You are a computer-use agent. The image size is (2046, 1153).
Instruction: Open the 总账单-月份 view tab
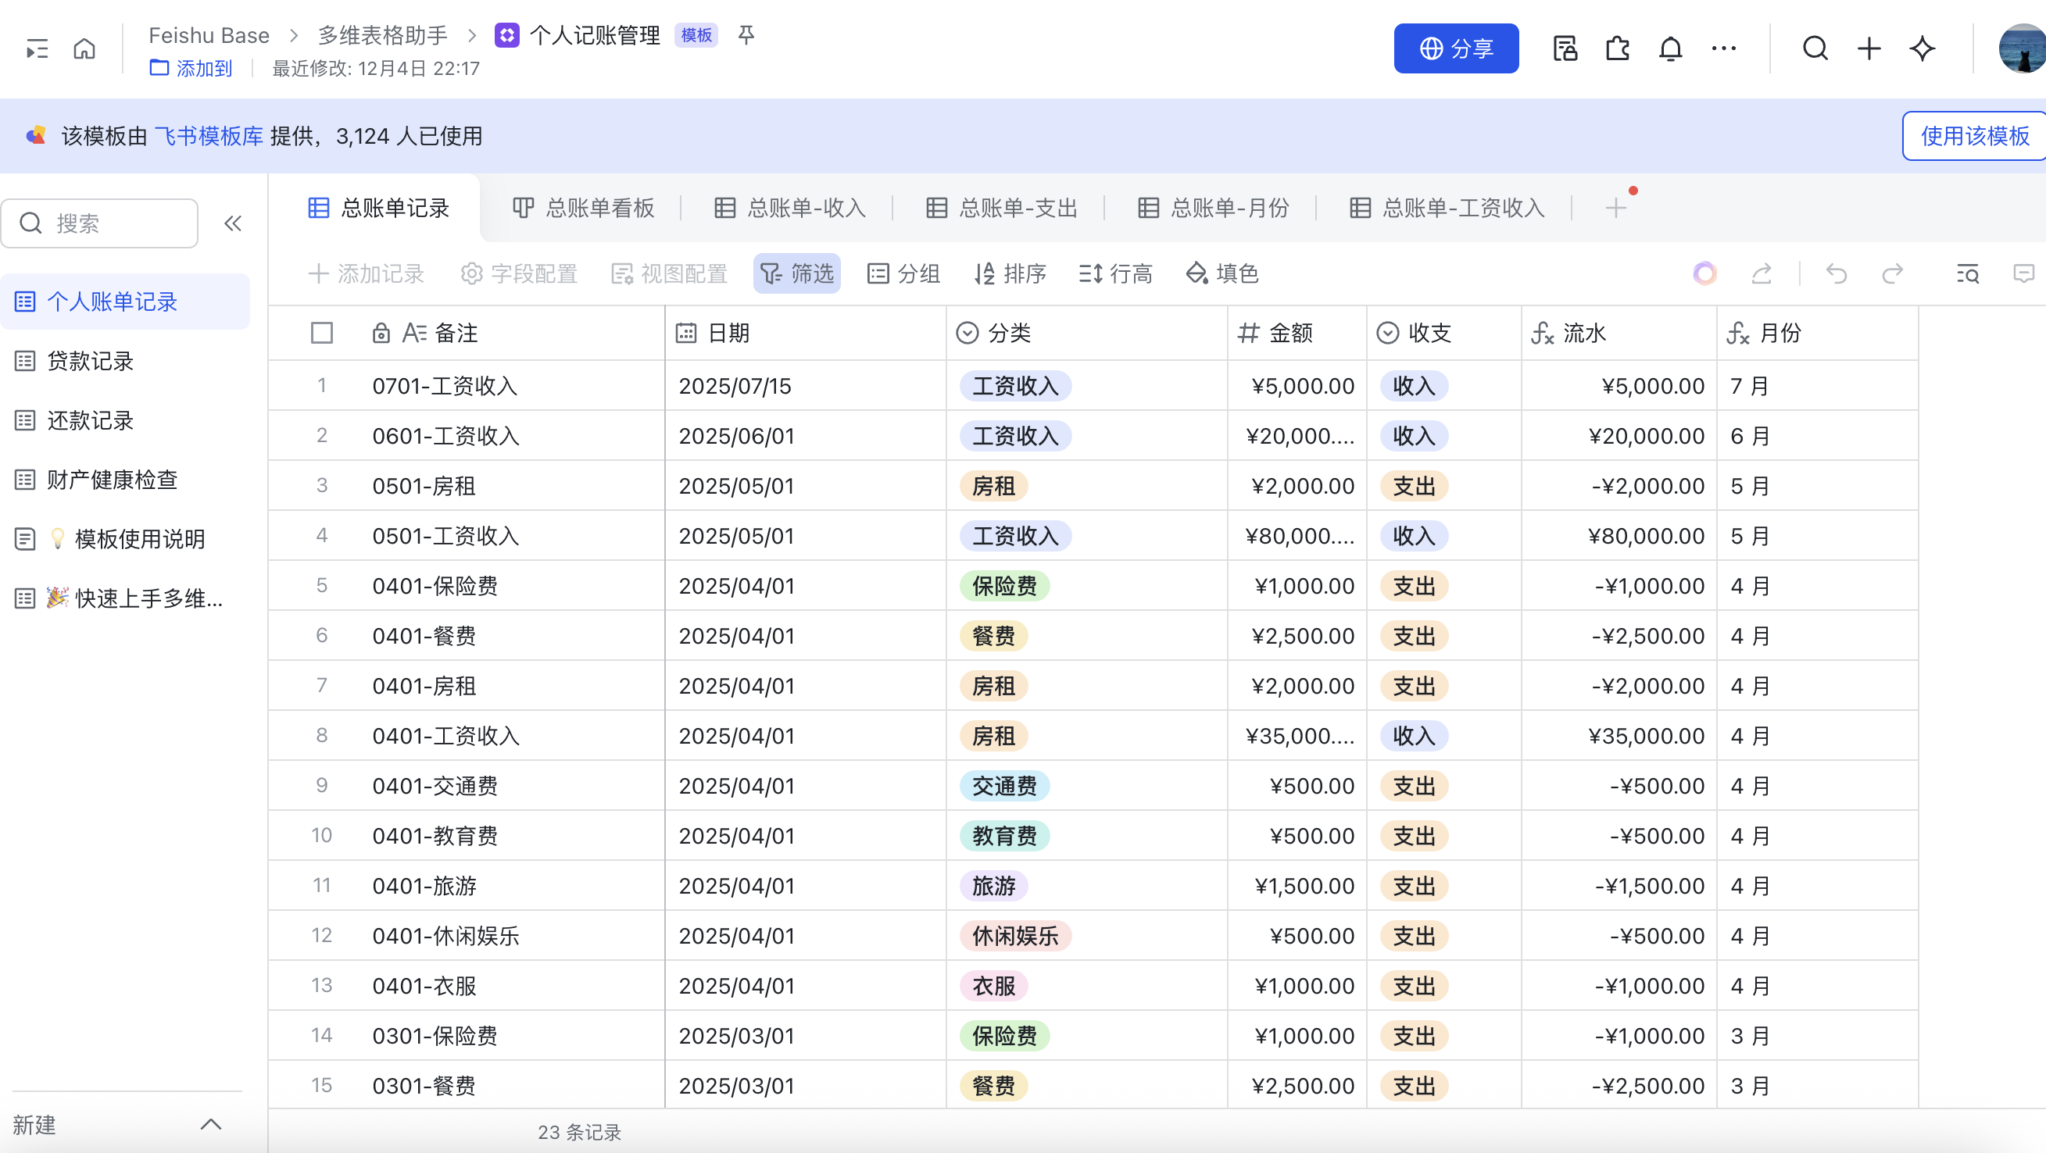pyautogui.click(x=1214, y=208)
